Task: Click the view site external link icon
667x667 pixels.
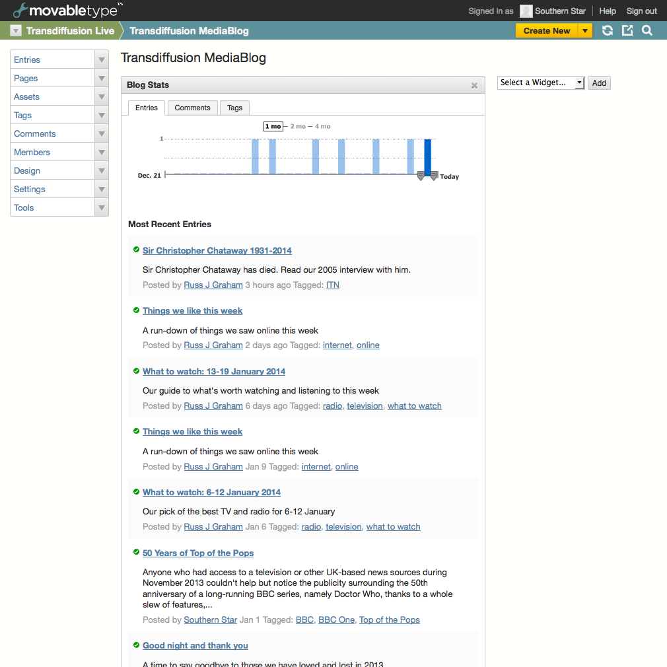Action: pos(627,30)
